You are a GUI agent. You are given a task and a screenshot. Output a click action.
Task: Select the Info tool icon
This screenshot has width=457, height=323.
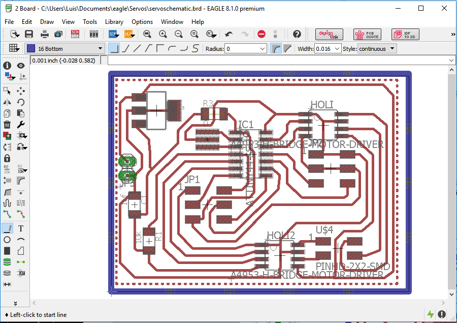click(7, 66)
